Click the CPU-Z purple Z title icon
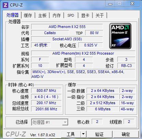The image size is (142, 139). (5, 5)
